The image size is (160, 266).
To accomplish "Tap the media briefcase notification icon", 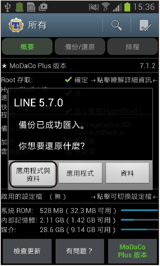I will pos(43,7).
